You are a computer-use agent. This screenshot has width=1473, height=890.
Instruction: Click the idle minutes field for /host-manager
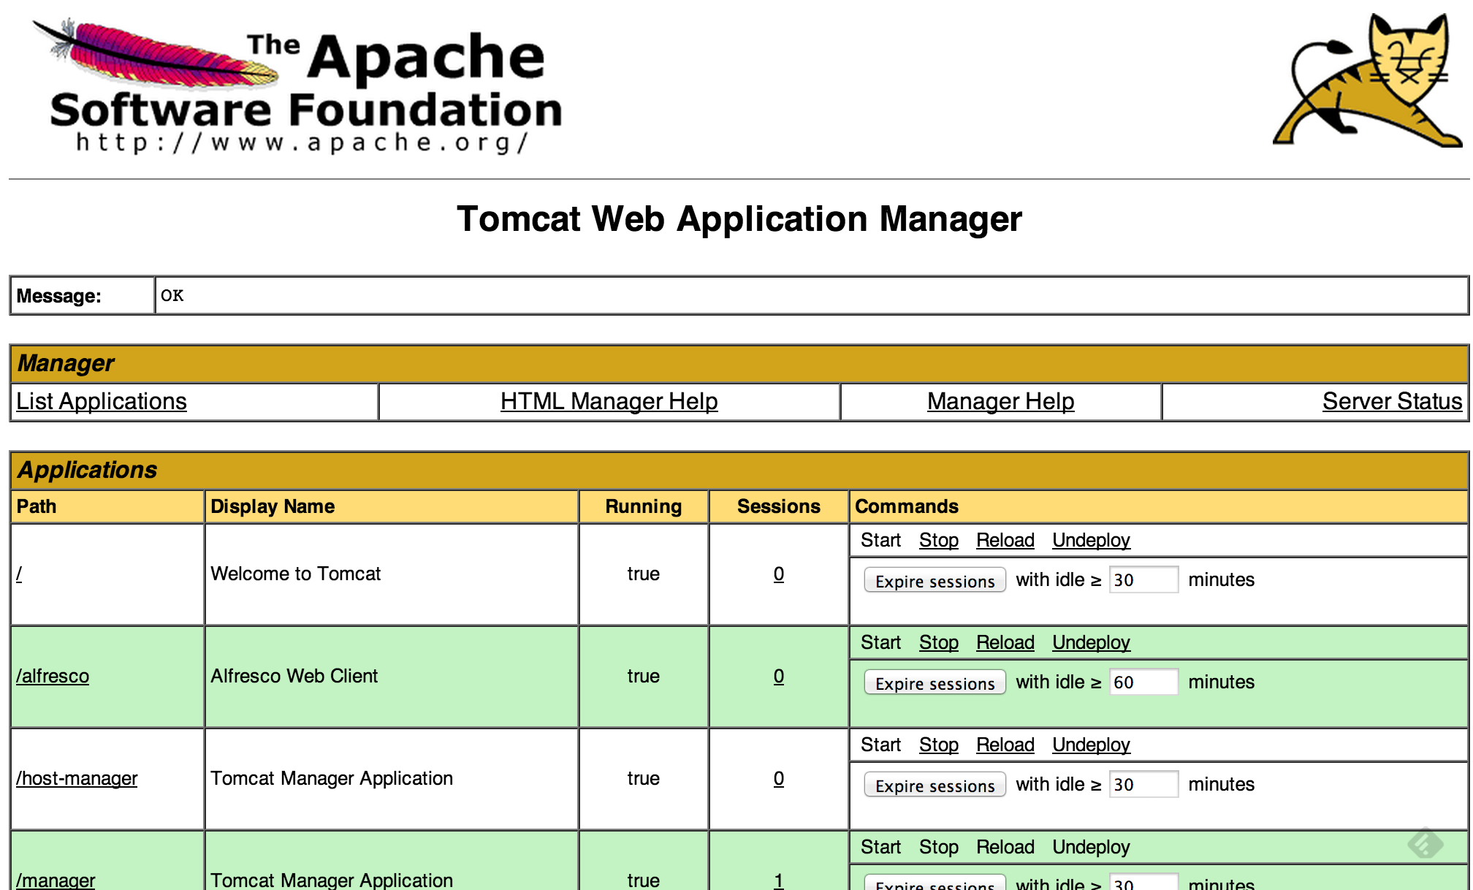(1143, 784)
